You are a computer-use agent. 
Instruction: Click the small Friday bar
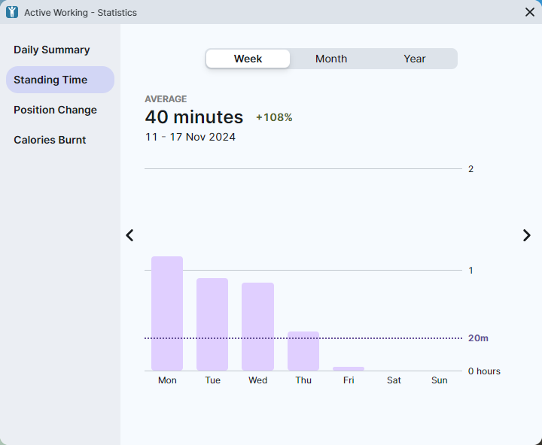pos(349,368)
